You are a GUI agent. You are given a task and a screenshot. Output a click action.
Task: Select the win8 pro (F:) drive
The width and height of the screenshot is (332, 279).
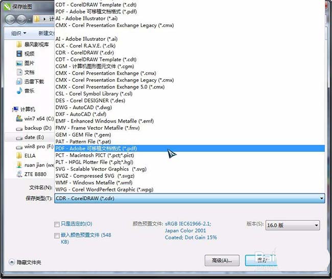35,146
